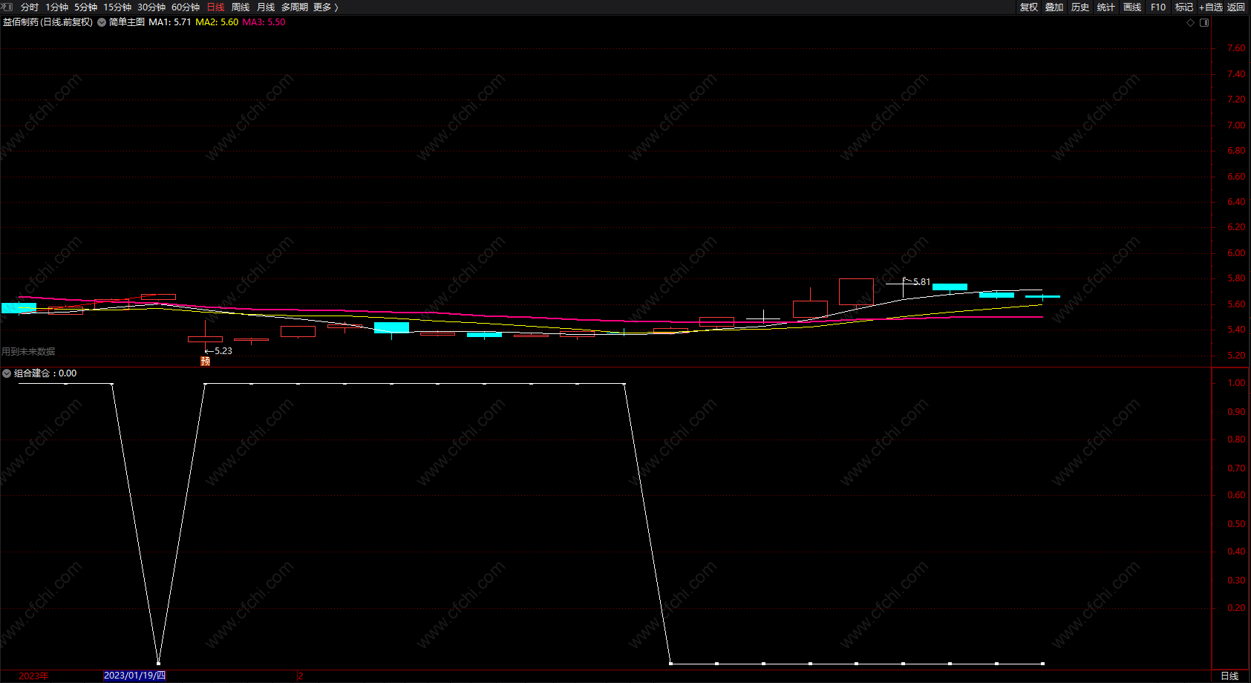
Task: Click the 用到未来数据 warning text
Action: 28,352
